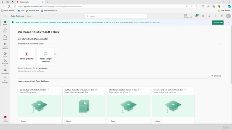Click the Data Activator browser tab

pos(30,2)
